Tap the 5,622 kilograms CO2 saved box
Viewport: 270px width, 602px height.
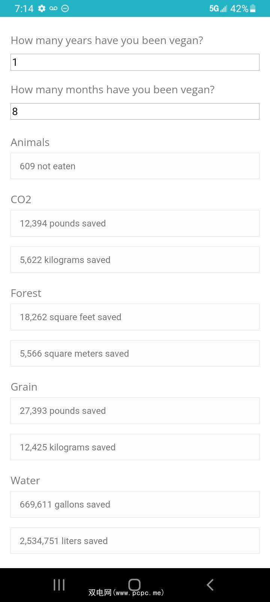coord(135,260)
